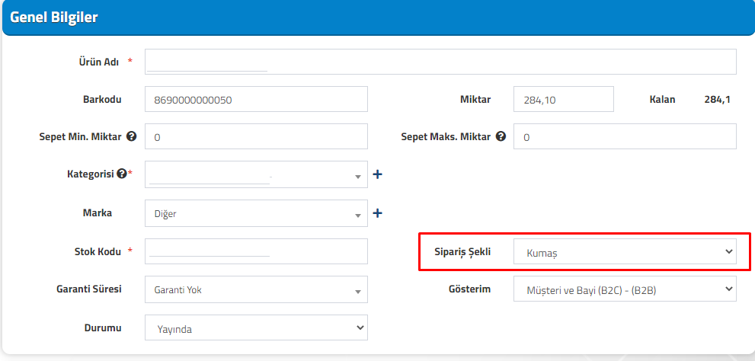Select the Kalan label

[x=662, y=100]
